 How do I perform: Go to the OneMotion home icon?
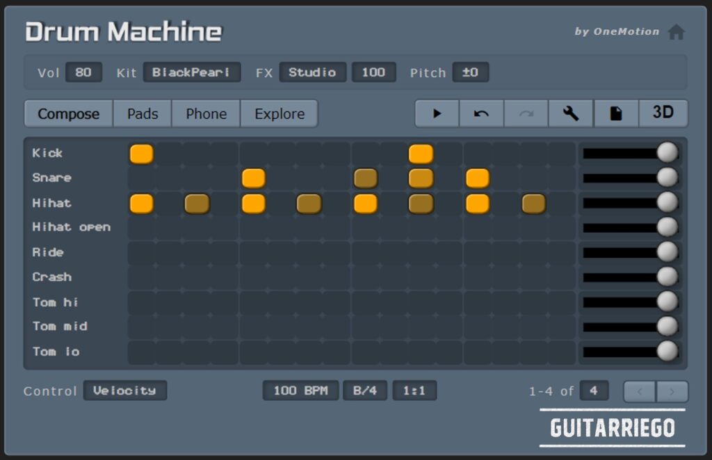point(676,32)
